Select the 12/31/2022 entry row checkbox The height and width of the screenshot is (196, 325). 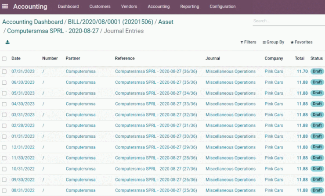[x=4, y=147]
